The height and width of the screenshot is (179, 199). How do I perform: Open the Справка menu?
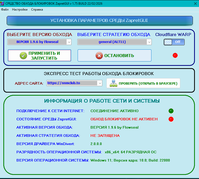(x=37, y=10)
